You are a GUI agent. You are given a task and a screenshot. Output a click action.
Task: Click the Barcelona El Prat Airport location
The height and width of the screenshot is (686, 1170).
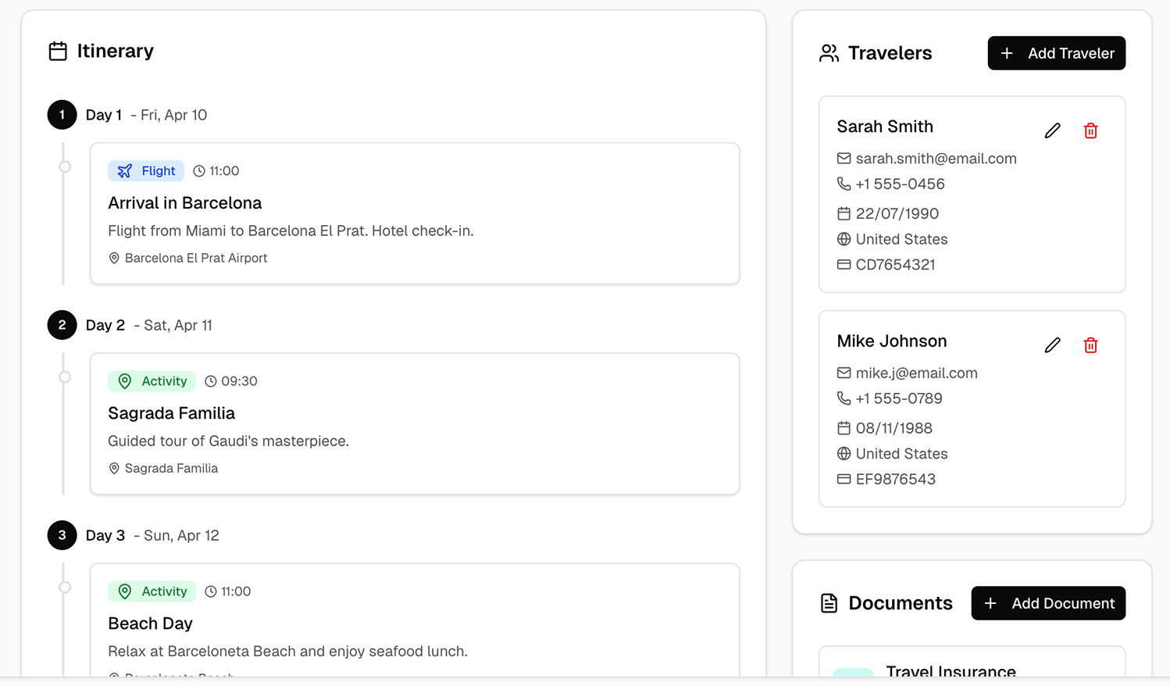tap(195, 258)
